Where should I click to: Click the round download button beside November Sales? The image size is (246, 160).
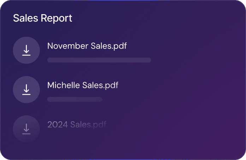coord(26,50)
